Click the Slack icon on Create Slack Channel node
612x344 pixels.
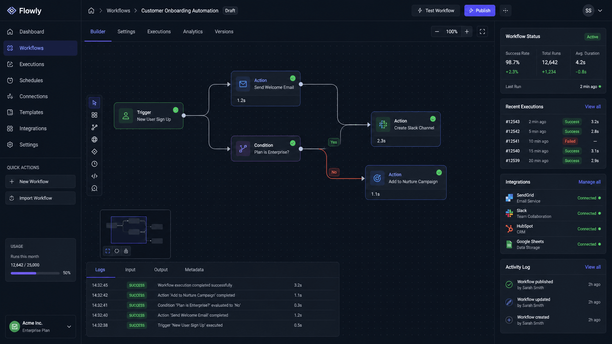tap(383, 124)
